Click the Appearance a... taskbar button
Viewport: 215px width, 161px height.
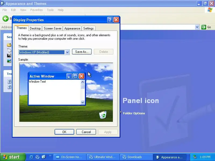170,157
